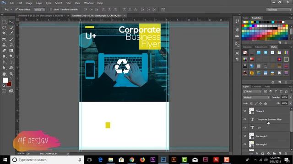This screenshot has height=164, width=293.
Task: Open the layer Kind filter dropdown
Action: click(x=252, y=91)
